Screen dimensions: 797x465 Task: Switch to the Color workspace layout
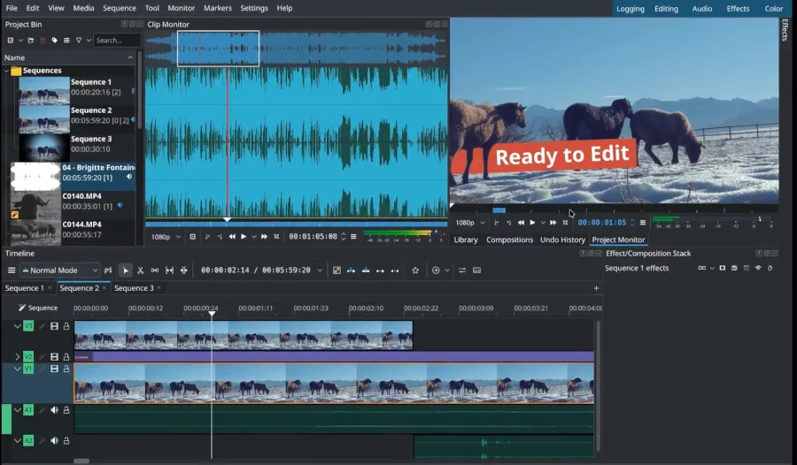tap(773, 9)
